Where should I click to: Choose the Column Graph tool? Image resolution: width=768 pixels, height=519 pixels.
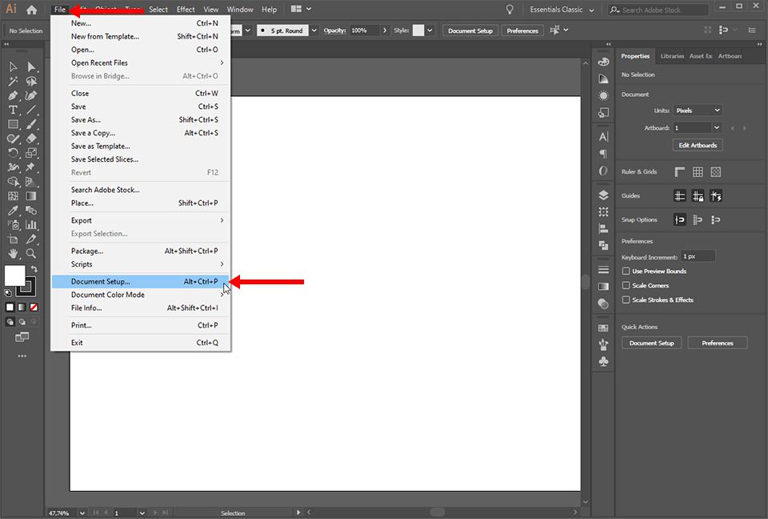coord(32,223)
